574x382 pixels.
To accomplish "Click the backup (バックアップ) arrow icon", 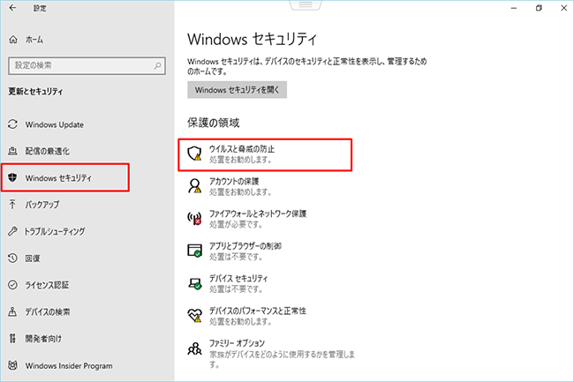I will click(13, 205).
